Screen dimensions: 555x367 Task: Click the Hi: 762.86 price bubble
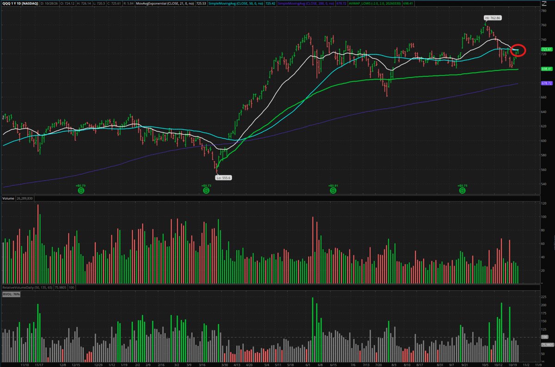click(x=493, y=18)
